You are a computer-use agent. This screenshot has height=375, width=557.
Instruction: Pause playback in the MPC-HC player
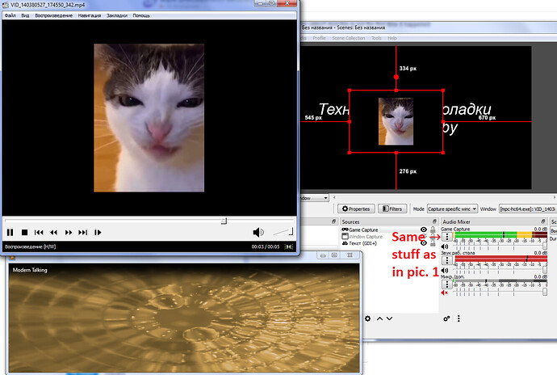pyautogui.click(x=10, y=232)
